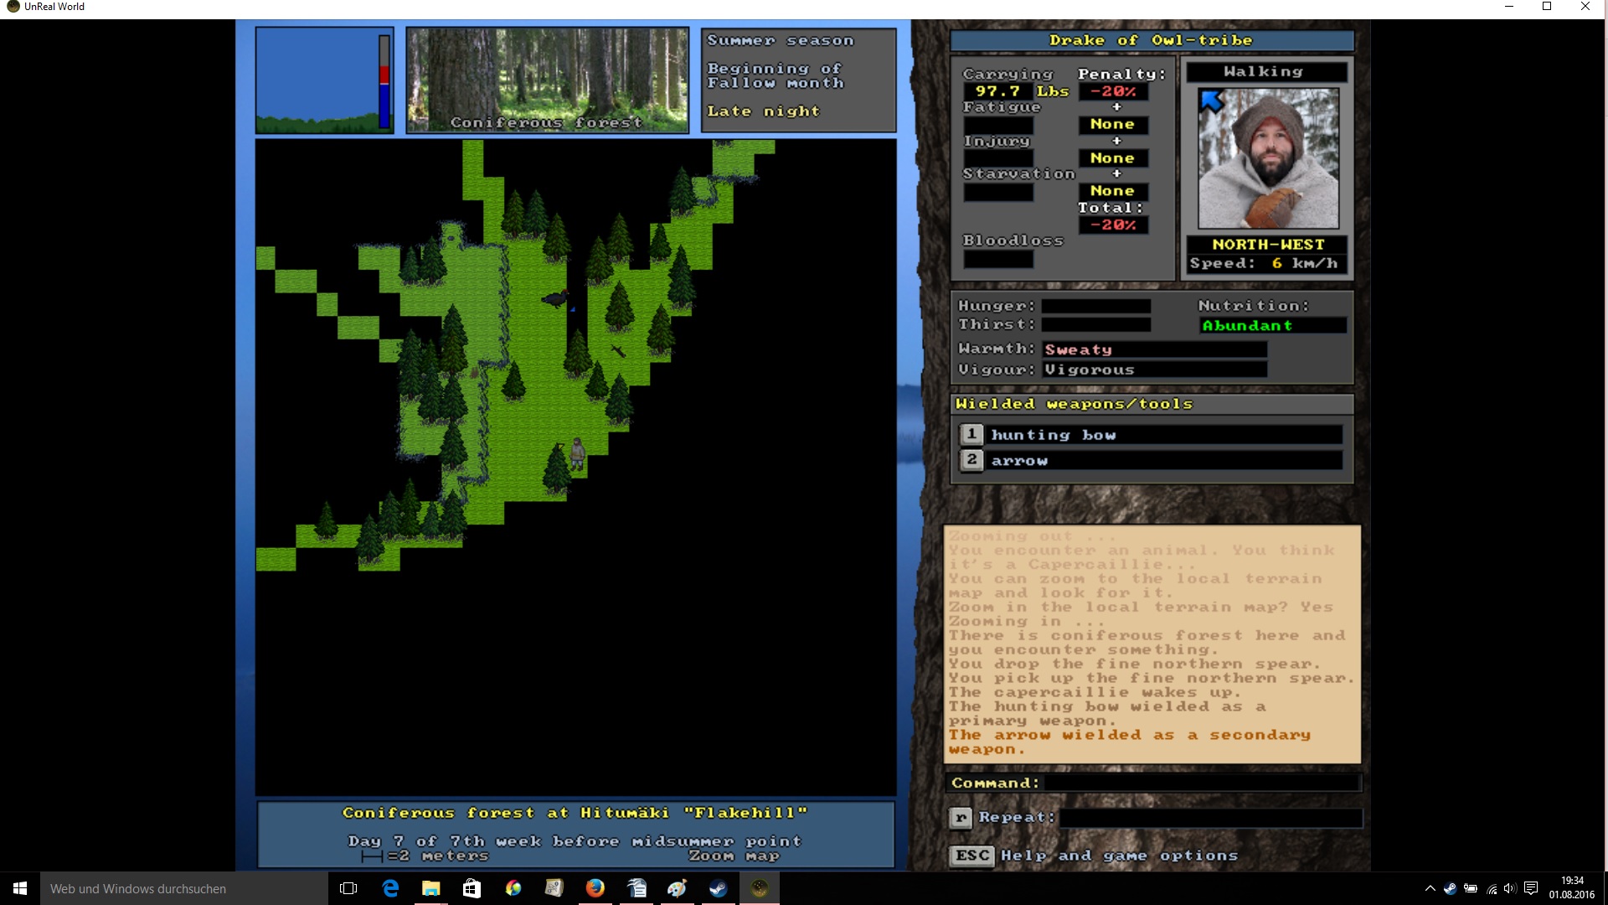Show hidden system tray icons

point(1430,888)
